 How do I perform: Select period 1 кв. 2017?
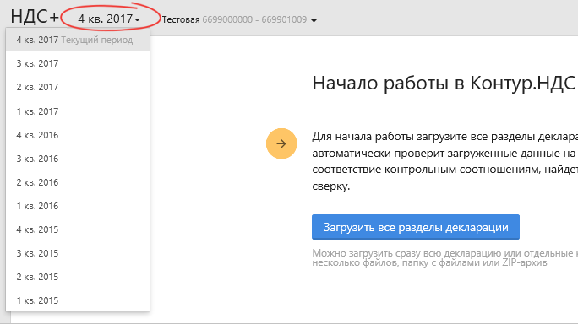(x=78, y=111)
